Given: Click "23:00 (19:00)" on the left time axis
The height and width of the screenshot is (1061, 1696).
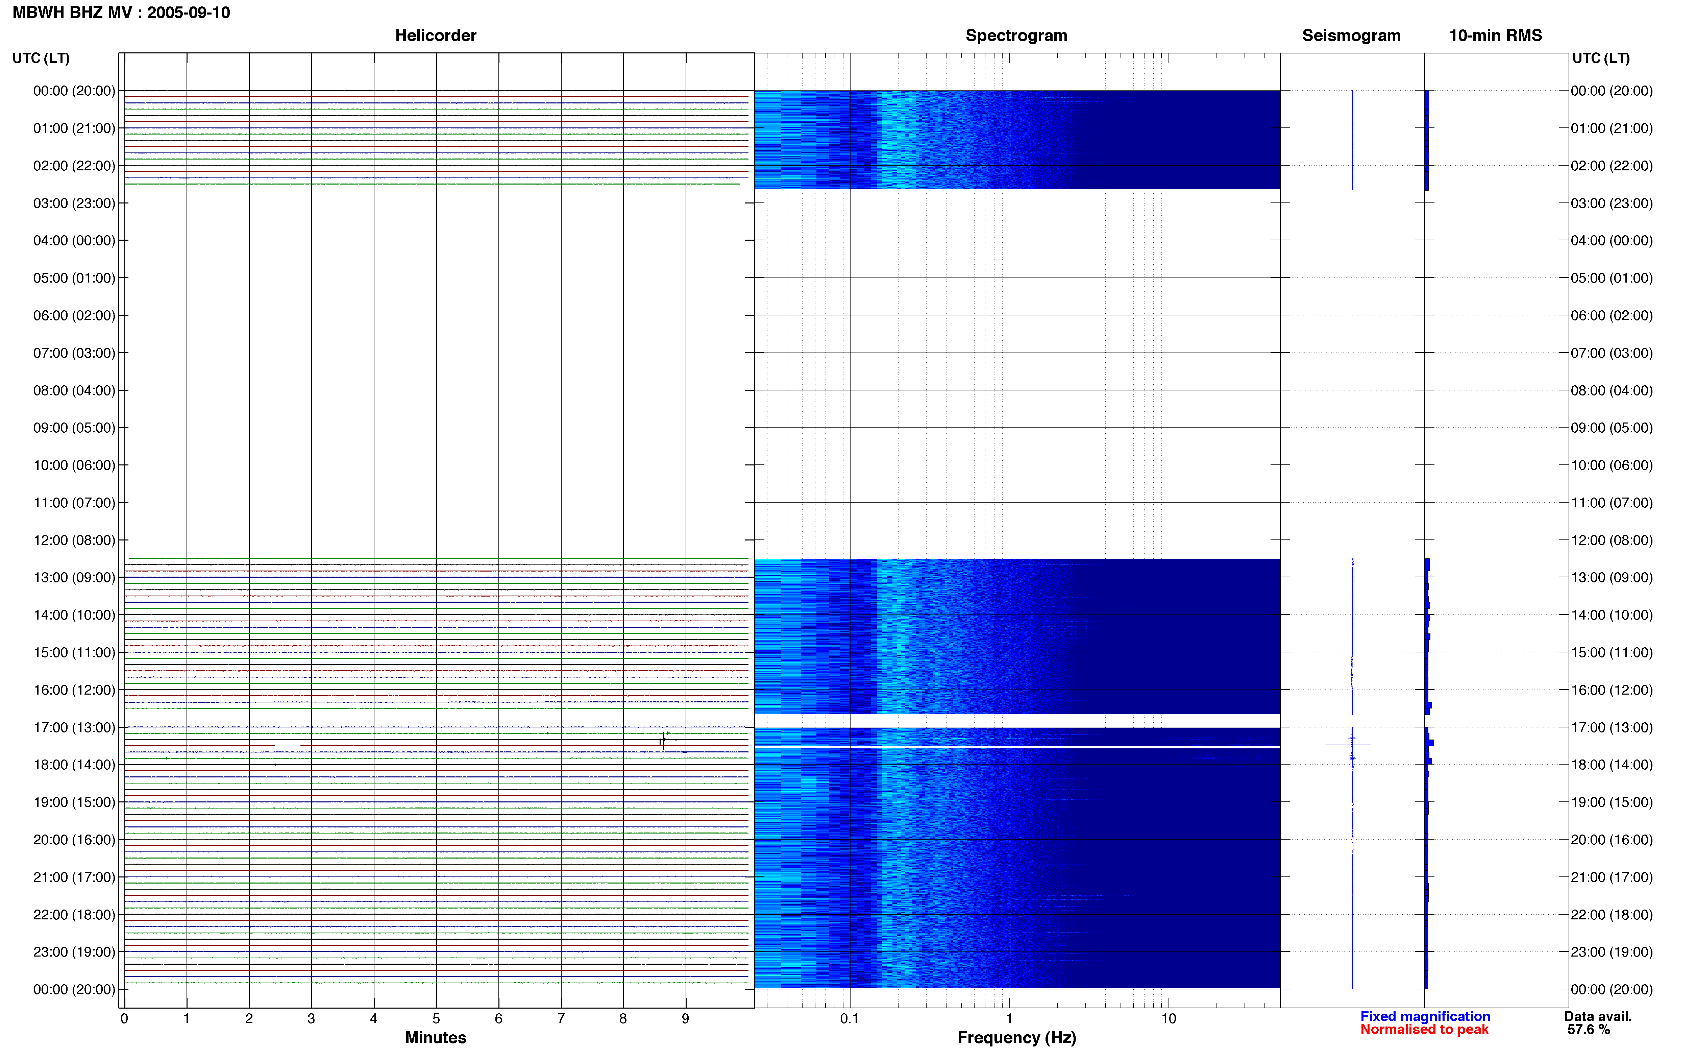Looking at the screenshot, I should (x=74, y=952).
